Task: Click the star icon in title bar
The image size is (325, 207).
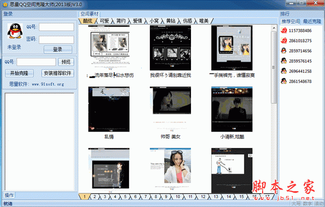Action: 5,4
